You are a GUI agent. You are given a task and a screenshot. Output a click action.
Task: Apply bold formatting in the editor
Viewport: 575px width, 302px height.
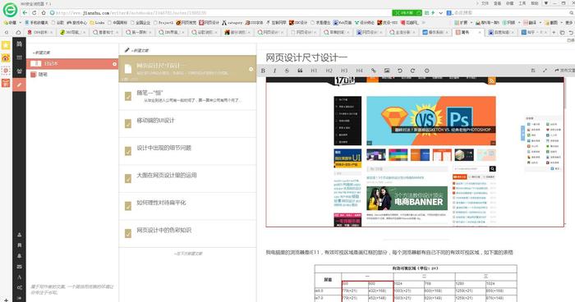coord(263,71)
